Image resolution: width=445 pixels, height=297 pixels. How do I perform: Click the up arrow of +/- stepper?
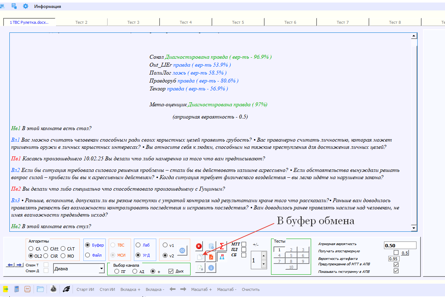(x=263, y=256)
